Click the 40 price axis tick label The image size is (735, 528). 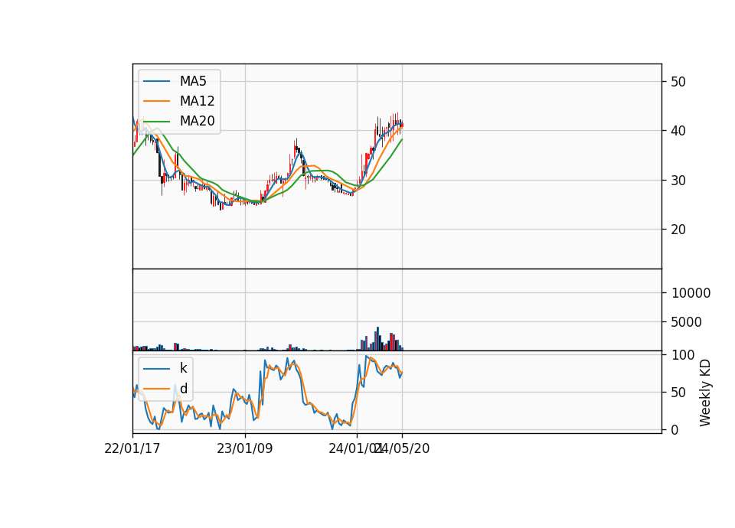coord(678,131)
